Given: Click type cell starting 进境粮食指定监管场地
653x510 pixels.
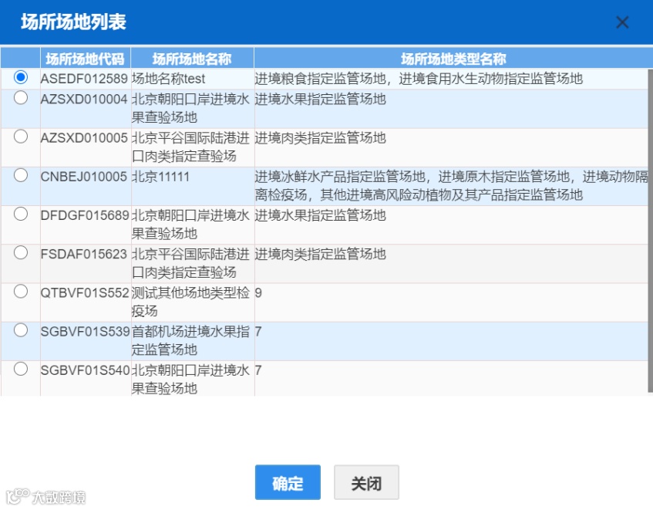Looking at the screenshot, I should (451, 79).
